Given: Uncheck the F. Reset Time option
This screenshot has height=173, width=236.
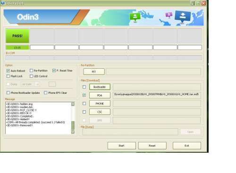Looking at the screenshot, I should point(54,71).
